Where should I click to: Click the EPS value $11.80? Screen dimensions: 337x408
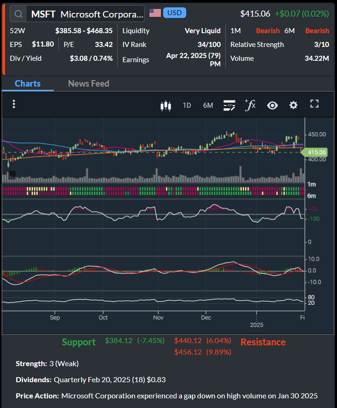(x=43, y=44)
